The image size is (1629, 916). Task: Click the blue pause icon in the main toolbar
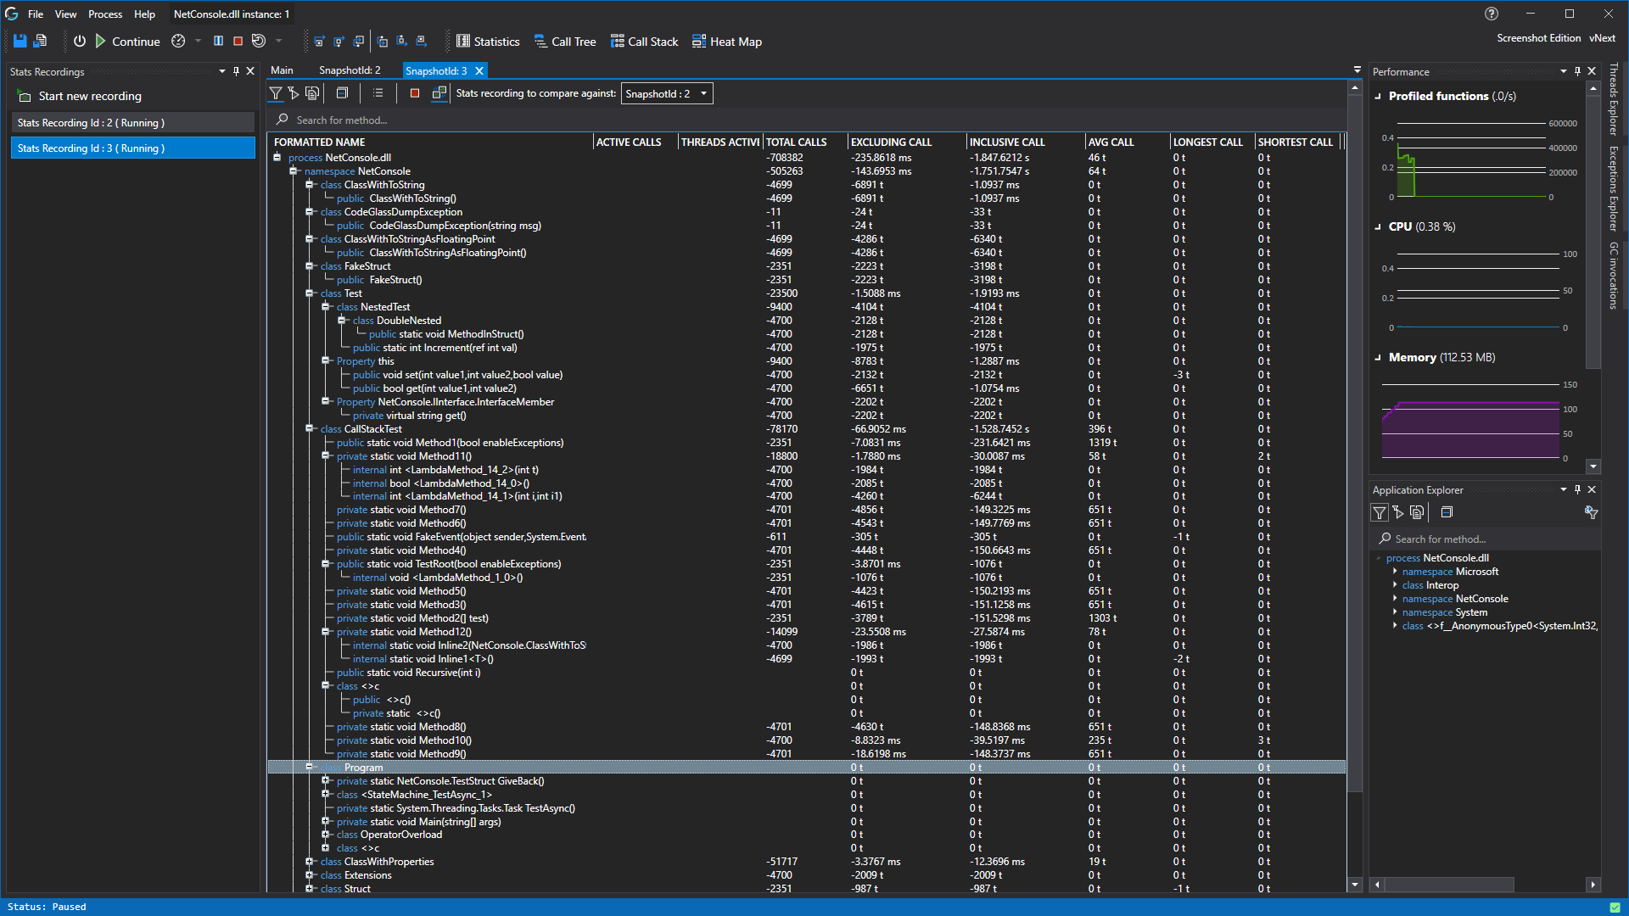pos(218,41)
